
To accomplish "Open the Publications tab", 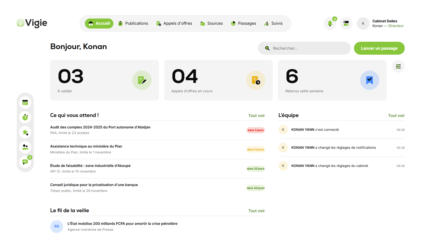I will [x=133, y=24].
